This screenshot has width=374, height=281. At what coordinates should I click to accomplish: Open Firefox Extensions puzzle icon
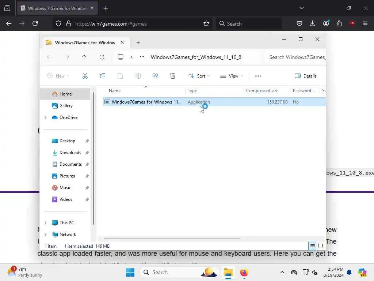coord(339,23)
